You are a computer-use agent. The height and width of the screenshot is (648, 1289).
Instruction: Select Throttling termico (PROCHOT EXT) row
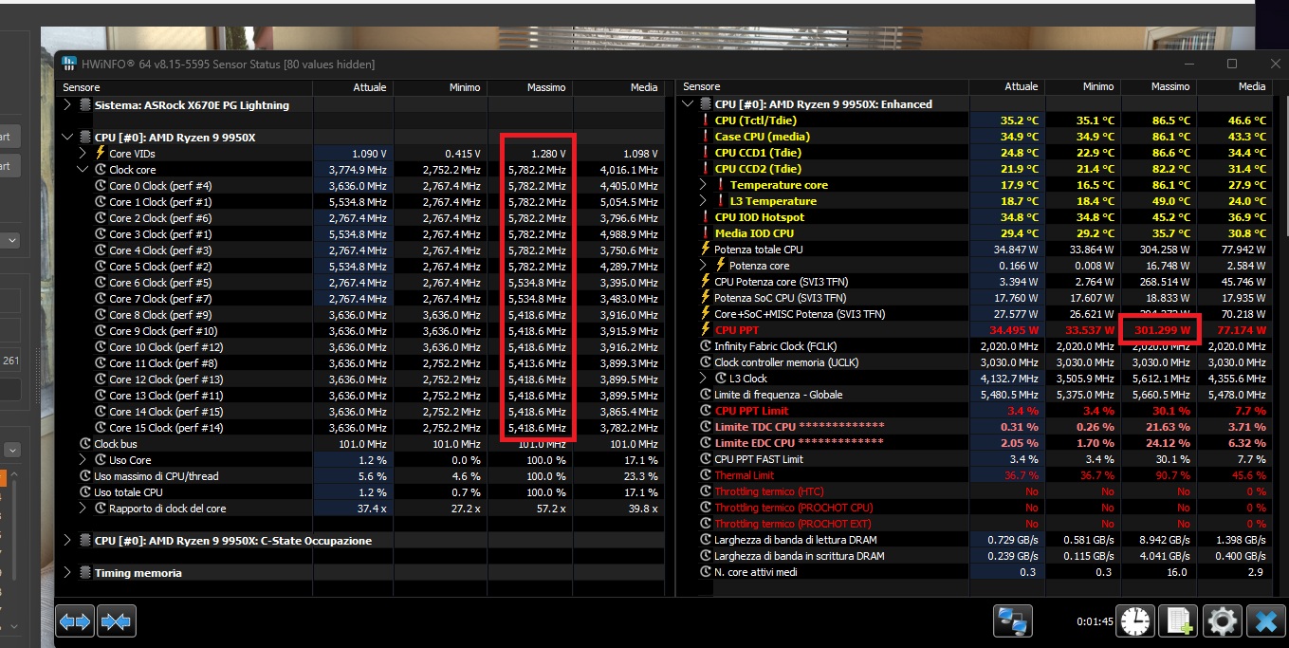(x=974, y=524)
